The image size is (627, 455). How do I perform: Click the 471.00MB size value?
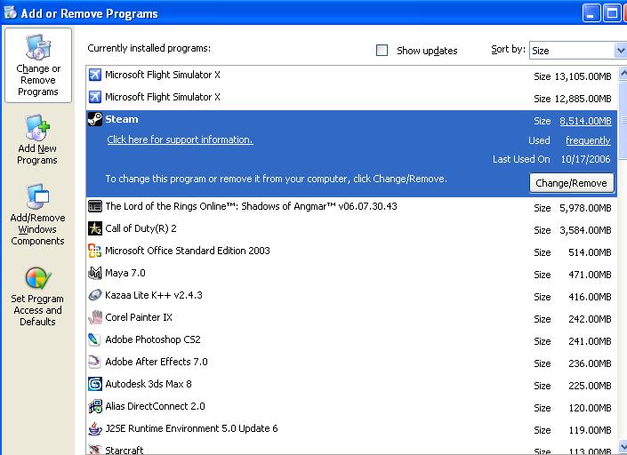click(x=590, y=275)
